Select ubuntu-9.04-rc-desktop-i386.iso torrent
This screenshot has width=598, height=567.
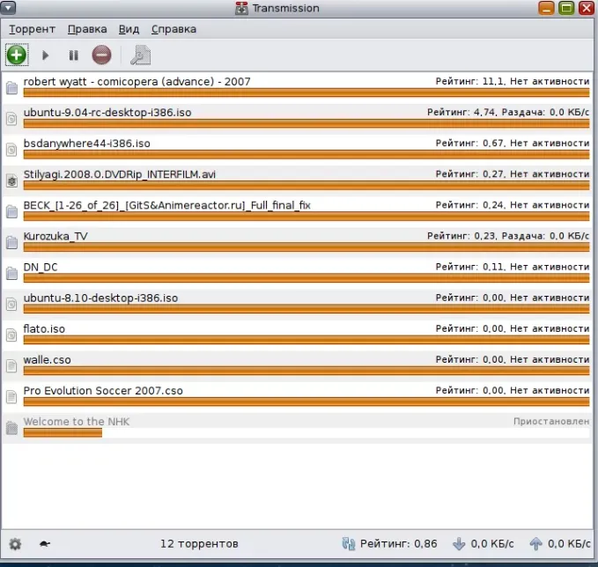pyautogui.click(x=298, y=119)
